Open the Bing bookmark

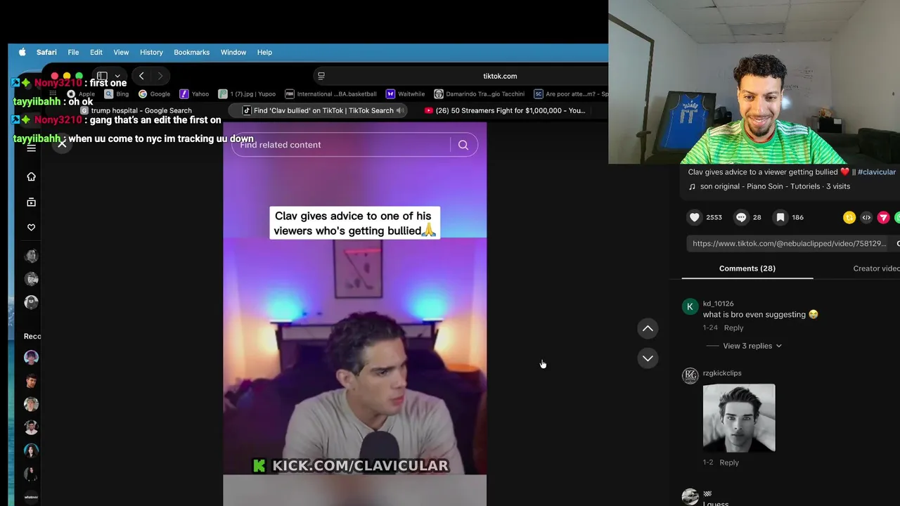[117, 93]
